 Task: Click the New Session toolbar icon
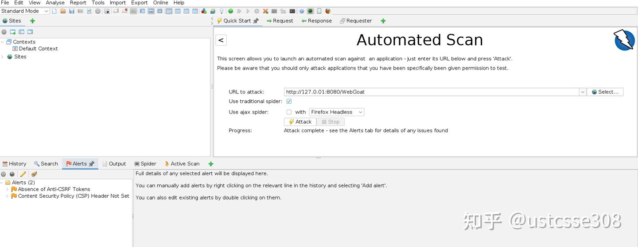click(x=54, y=11)
